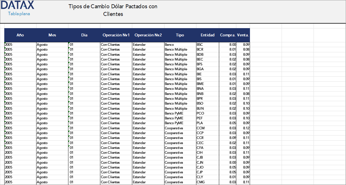346x185 pixels.
Task: Select the 'Tipo' column header
Action: click(x=180, y=35)
